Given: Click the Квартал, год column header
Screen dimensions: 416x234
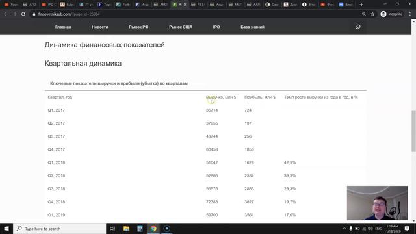Looking at the screenshot, I should (x=60, y=97).
